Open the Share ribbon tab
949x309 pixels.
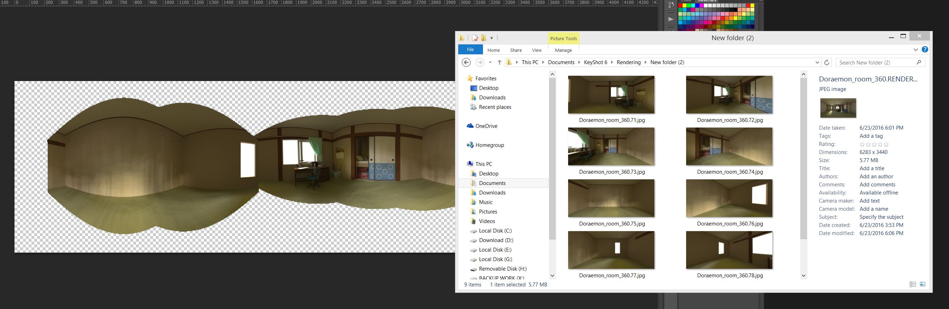(x=515, y=50)
